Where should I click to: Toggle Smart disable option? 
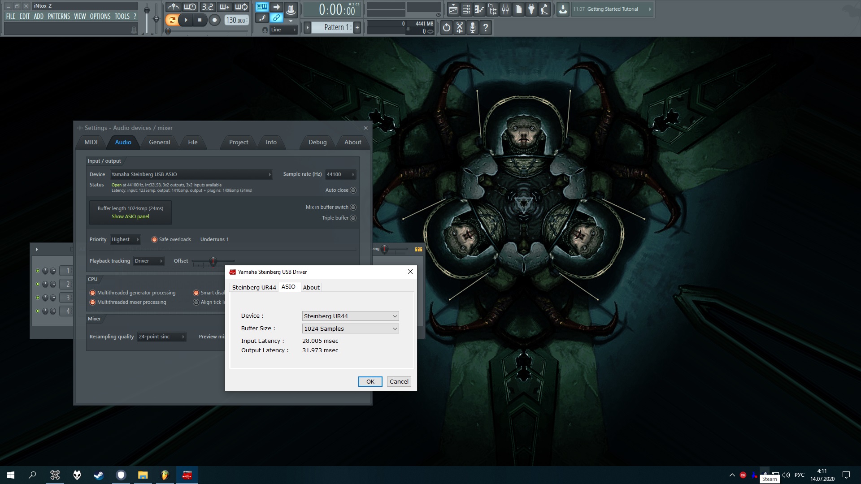[196, 293]
